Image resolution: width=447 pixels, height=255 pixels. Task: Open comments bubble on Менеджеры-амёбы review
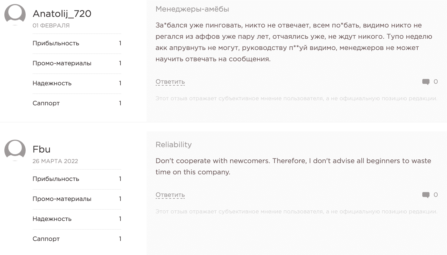426,82
